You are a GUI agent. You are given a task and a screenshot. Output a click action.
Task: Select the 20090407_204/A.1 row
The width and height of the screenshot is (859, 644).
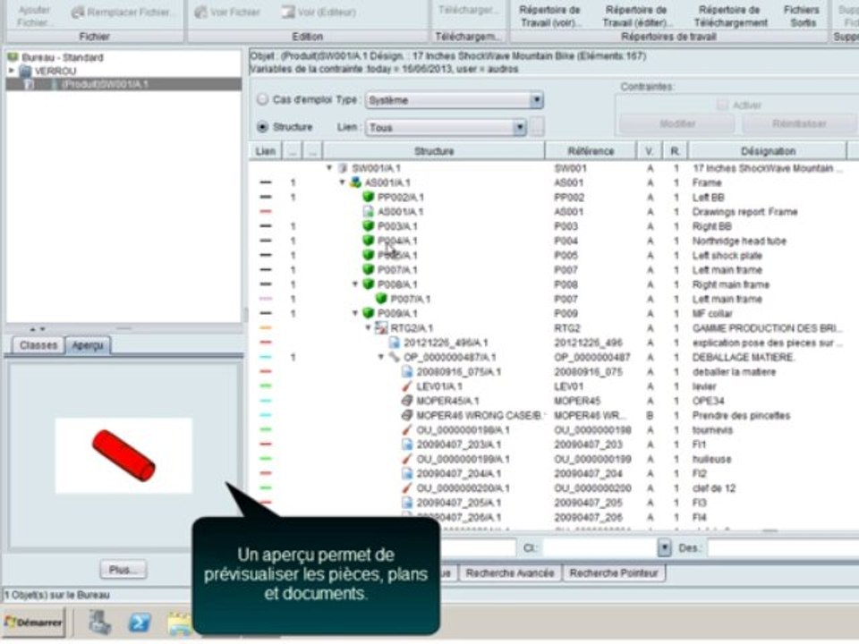pos(553,474)
